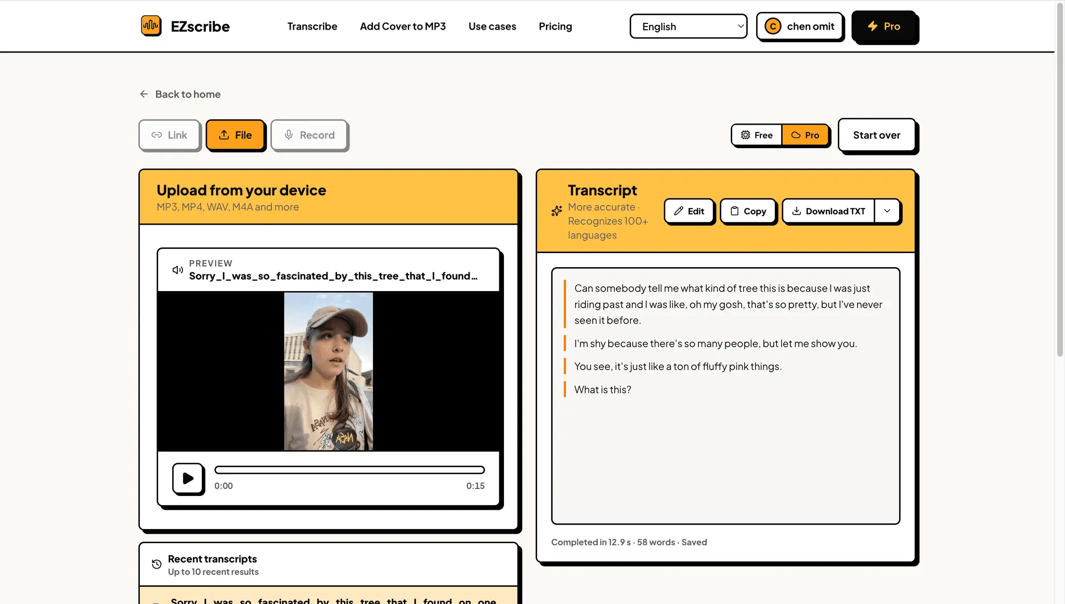Click the Start over button

point(876,135)
